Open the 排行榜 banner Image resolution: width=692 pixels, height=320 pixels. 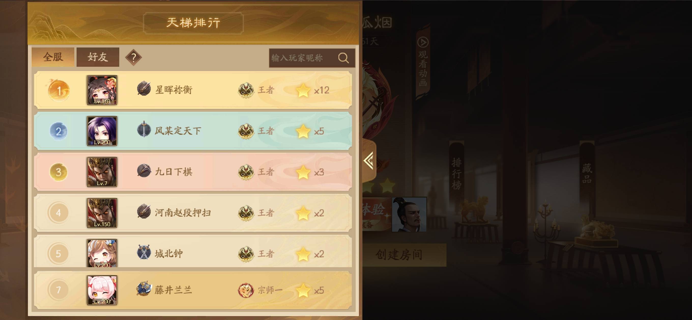coord(456,173)
